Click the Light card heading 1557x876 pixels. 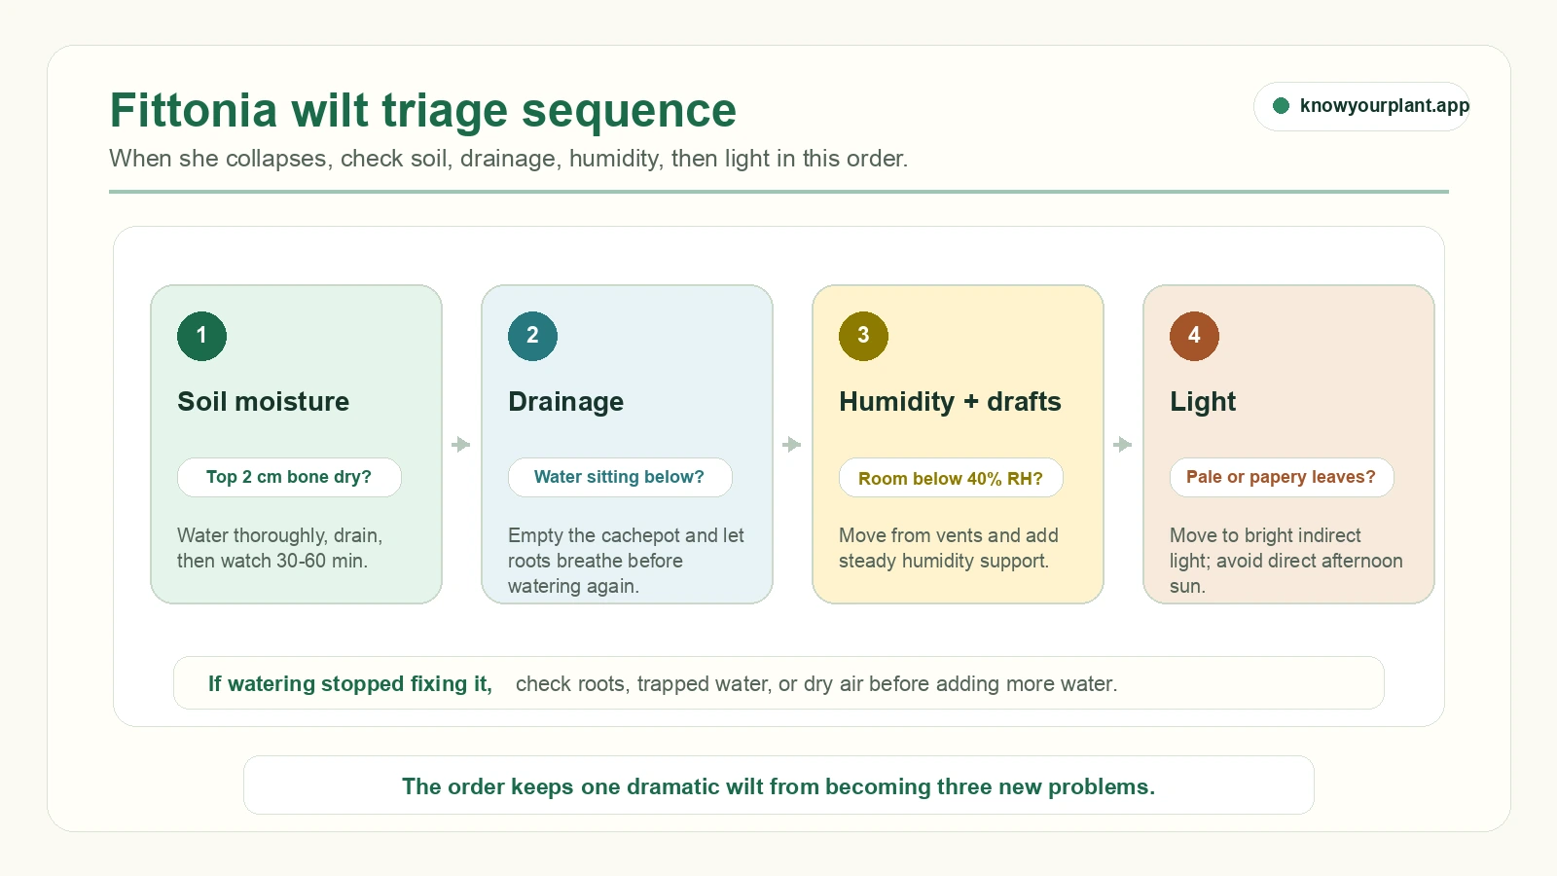pyautogui.click(x=1203, y=402)
